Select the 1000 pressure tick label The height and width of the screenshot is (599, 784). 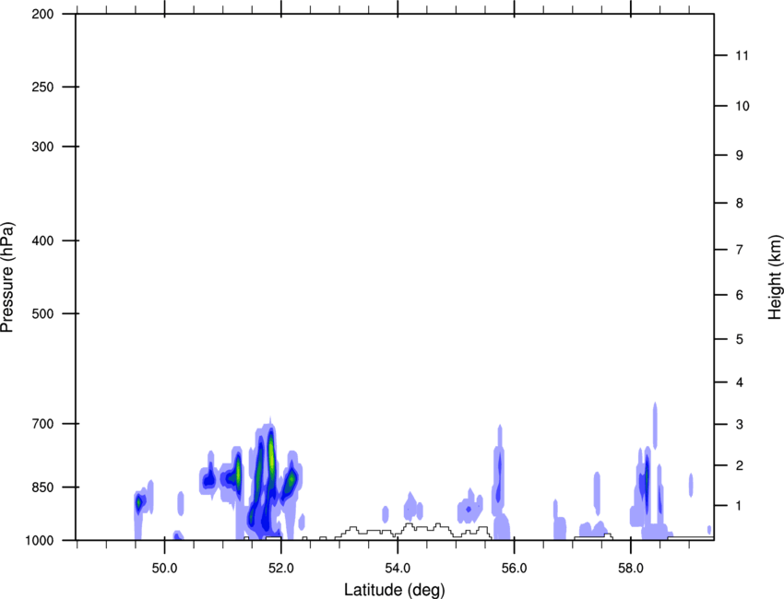39,540
